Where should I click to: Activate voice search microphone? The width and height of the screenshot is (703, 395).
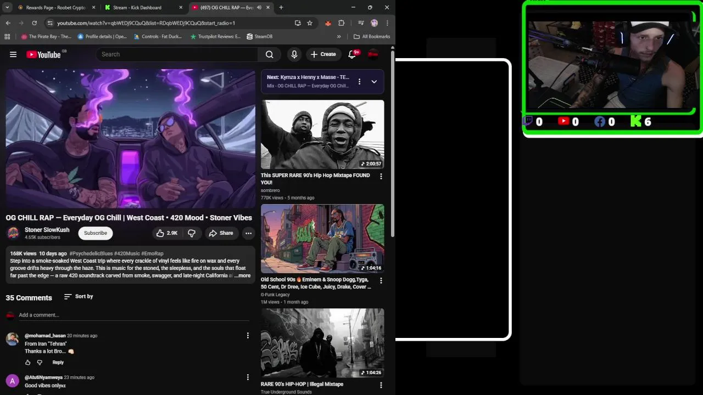pos(294,54)
